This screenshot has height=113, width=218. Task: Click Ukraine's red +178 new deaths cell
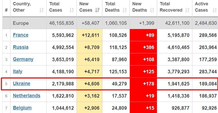tap(143, 84)
